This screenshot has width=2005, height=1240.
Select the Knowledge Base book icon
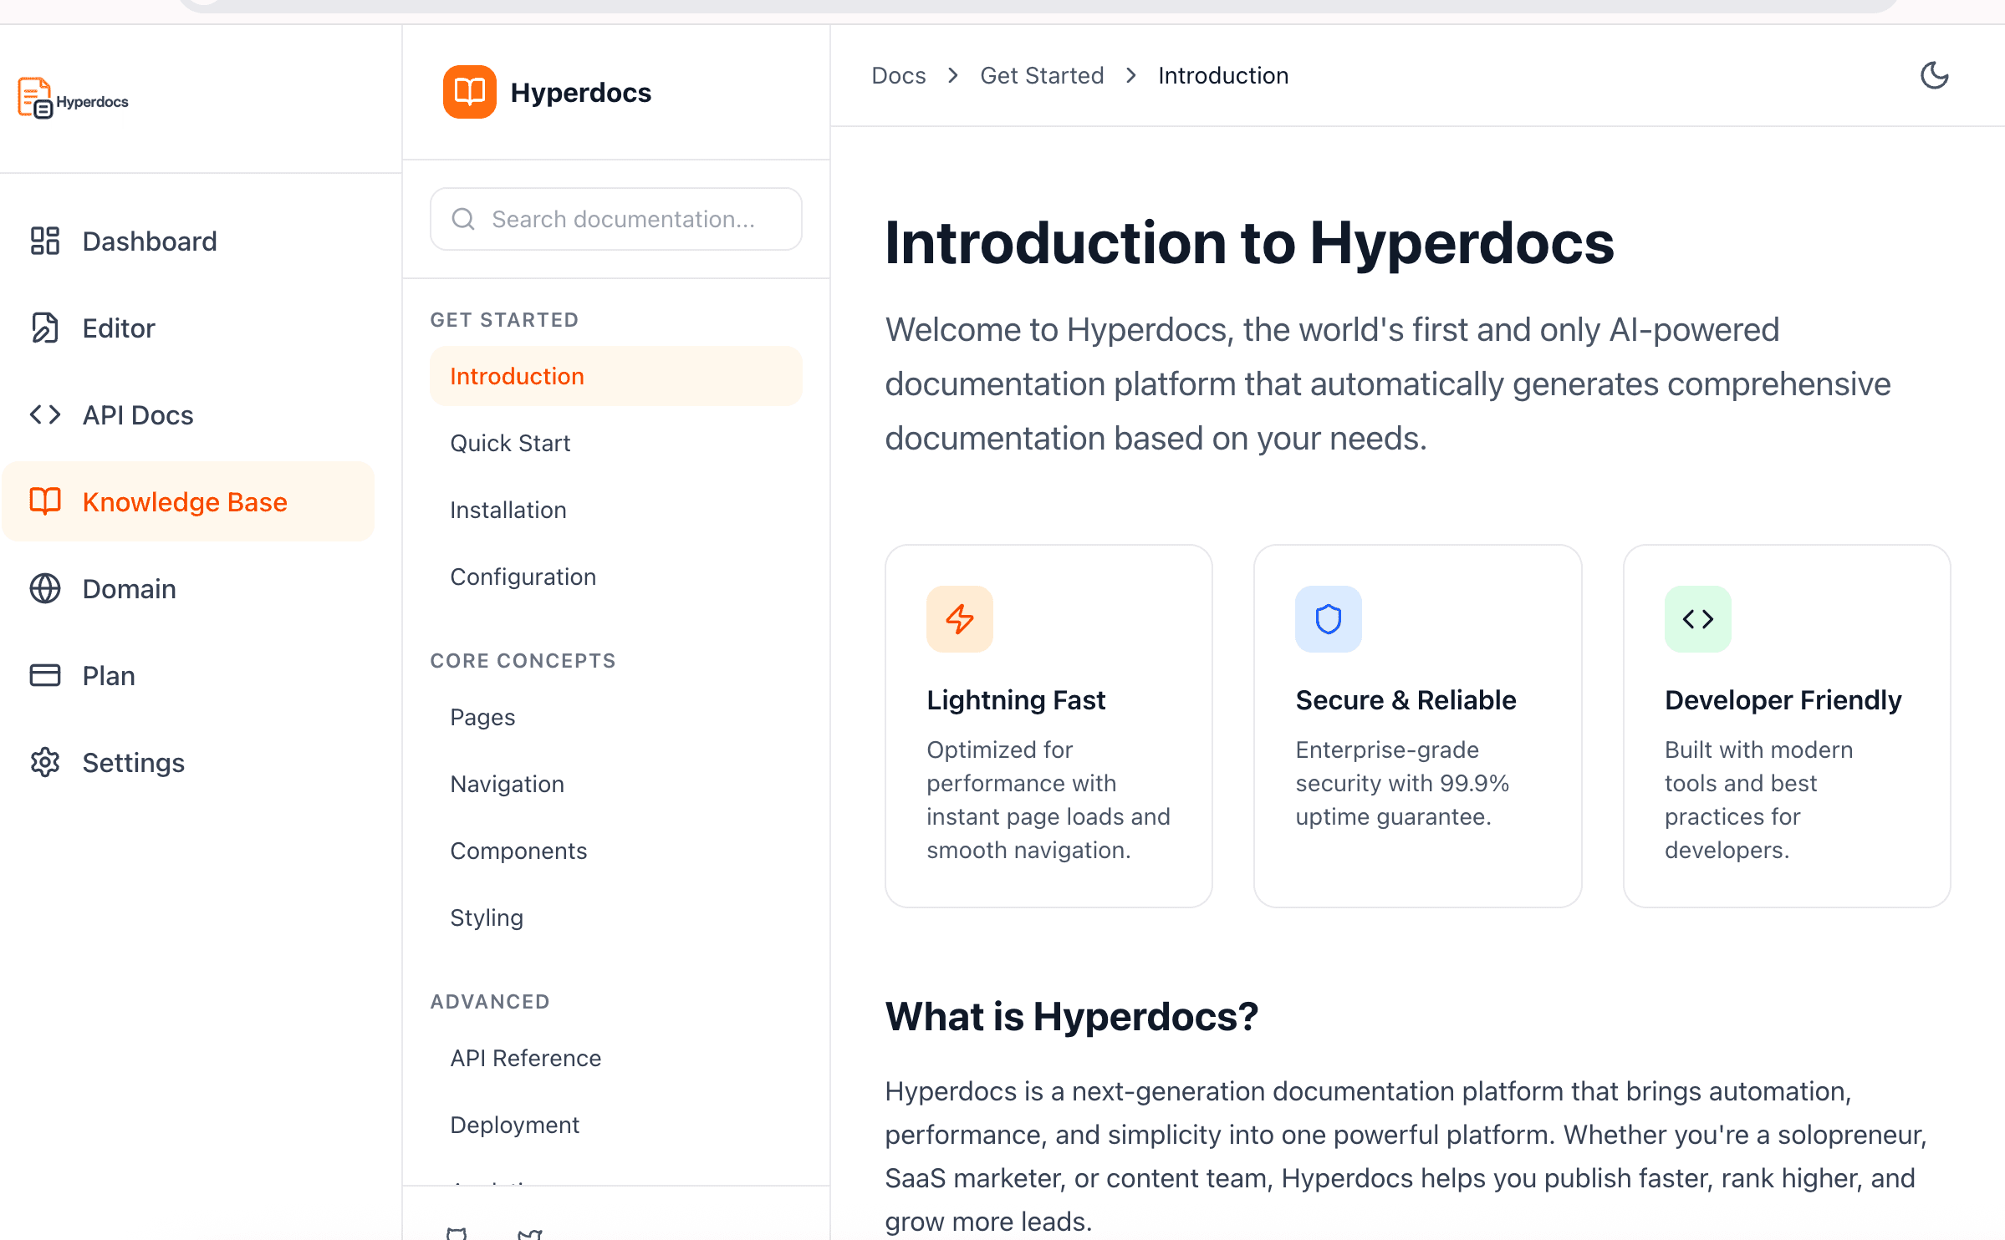point(44,501)
